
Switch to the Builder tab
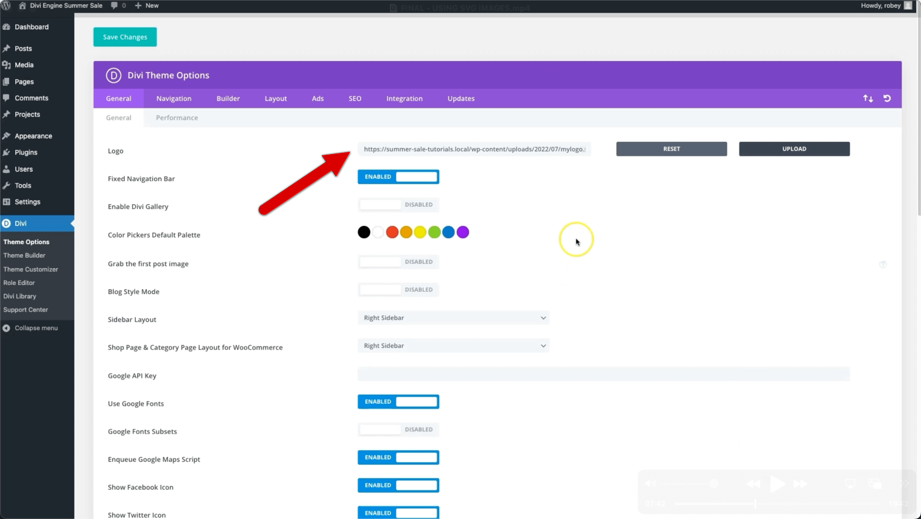(228, 99)
